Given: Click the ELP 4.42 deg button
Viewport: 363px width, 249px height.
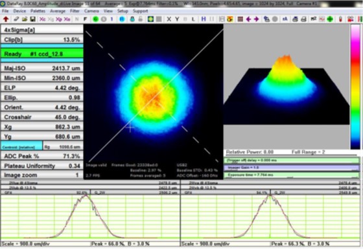Looking at the screenshot, I should (42, 88).
